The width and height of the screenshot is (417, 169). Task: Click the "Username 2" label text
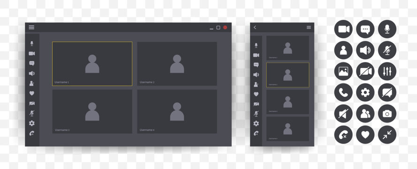point(147,82)
